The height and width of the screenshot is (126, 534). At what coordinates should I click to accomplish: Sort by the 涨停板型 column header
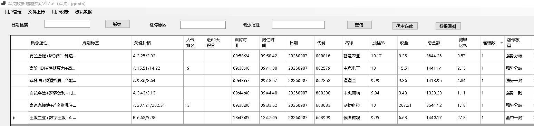[x=518, y=43]
